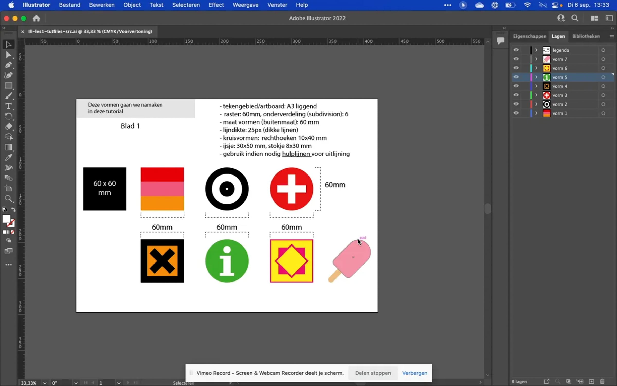Image resolution: width=617 pixels, height=386 pixels.
Task: Expand the vorm 5 layer
Action: (536, 77)
